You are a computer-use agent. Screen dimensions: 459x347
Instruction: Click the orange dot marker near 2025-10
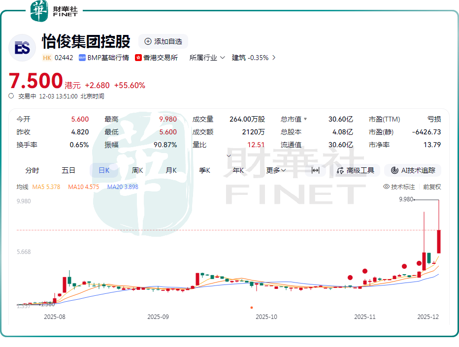[252, 308]
